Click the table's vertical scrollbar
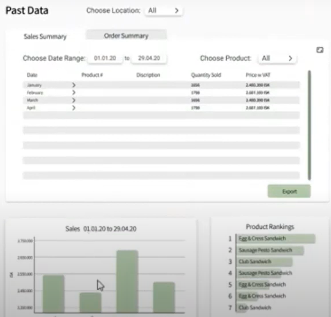This screenshot has width=331, height=317. click(309, 125)
